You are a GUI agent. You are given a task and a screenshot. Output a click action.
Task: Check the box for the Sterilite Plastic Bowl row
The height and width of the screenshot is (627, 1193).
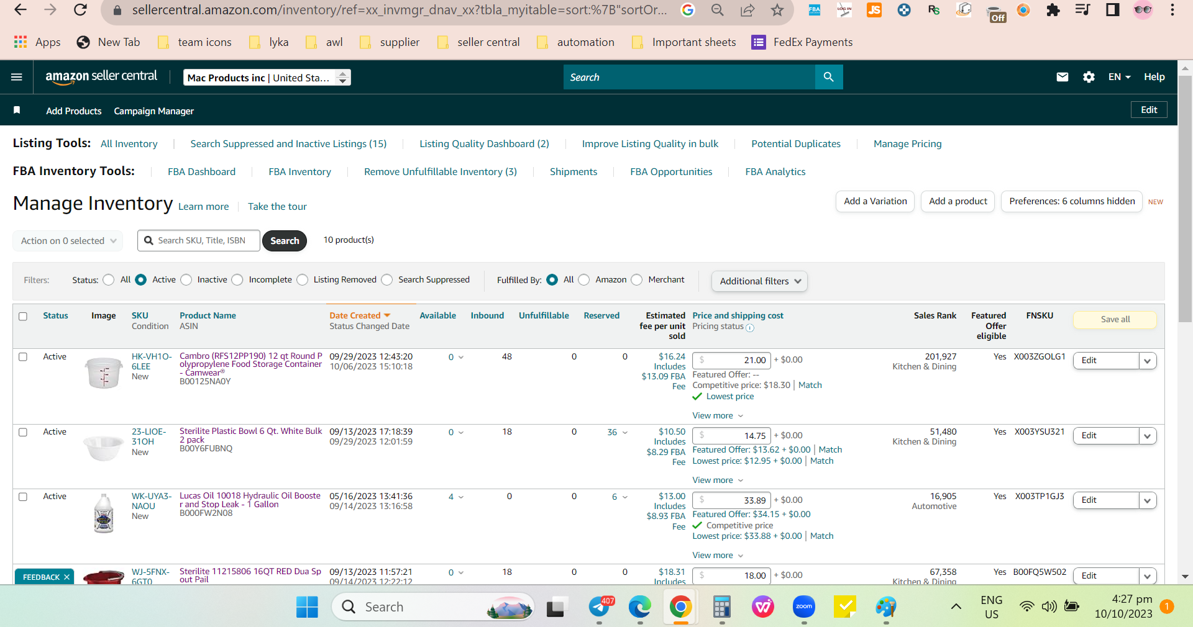tap(23, 432)
